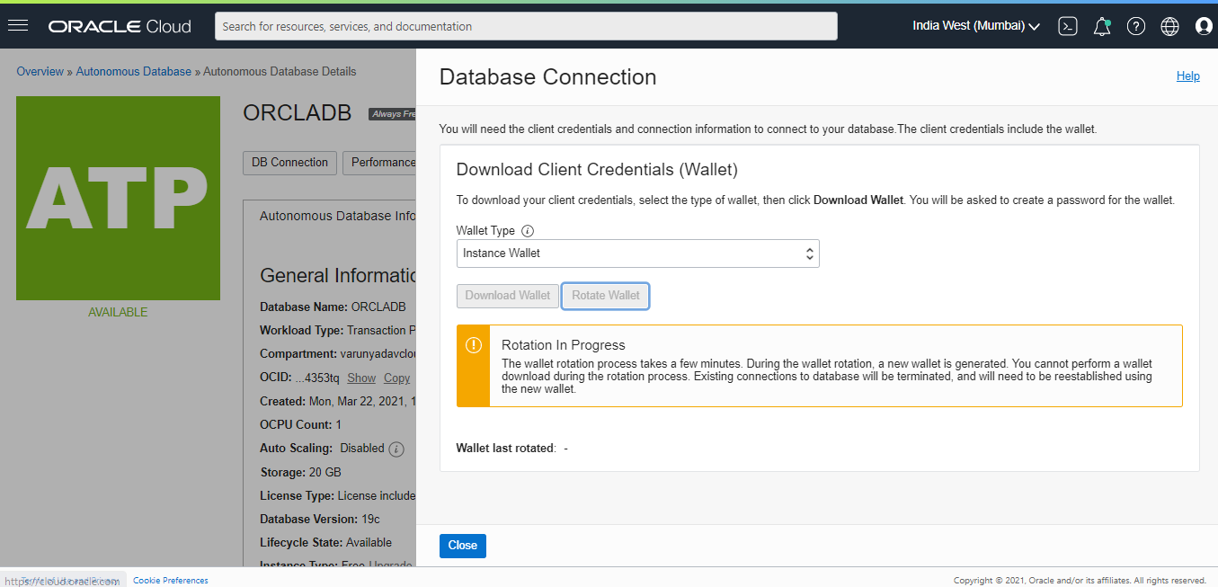Open the language globe icon
Viewport: 1218px width, 587px height.
1169,26
